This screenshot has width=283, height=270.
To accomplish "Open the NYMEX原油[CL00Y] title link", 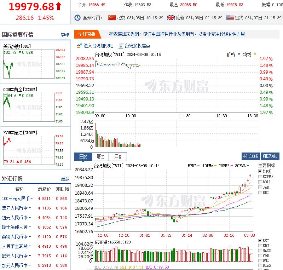I will pyautogui.click(x=20, y=133).
